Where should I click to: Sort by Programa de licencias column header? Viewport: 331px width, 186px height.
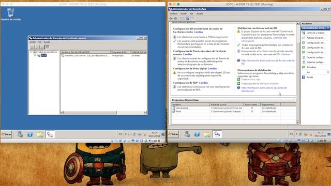point(120,52)
